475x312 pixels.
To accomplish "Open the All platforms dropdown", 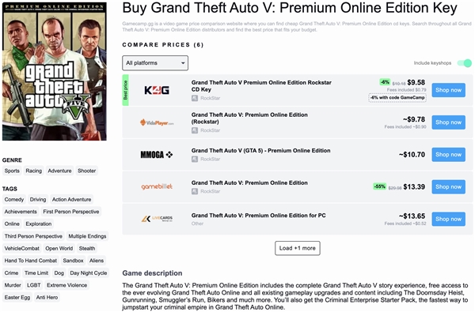I will click(155, 63).
